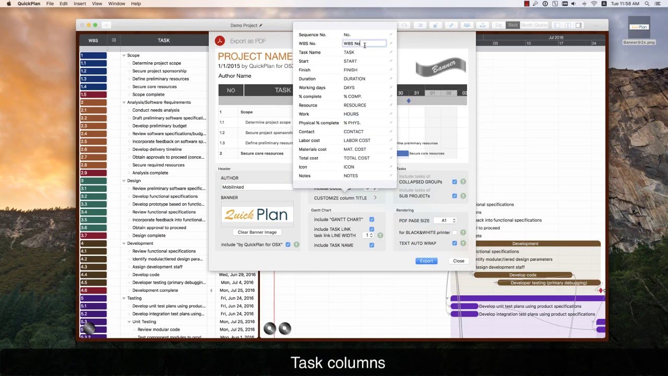
Task: Select the split pane layout icon
Action: 568,25
